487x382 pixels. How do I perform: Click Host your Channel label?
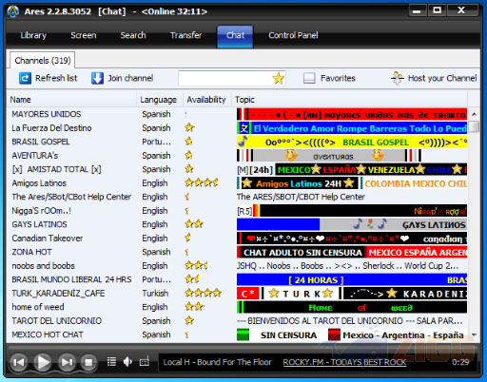pos(442,78)
